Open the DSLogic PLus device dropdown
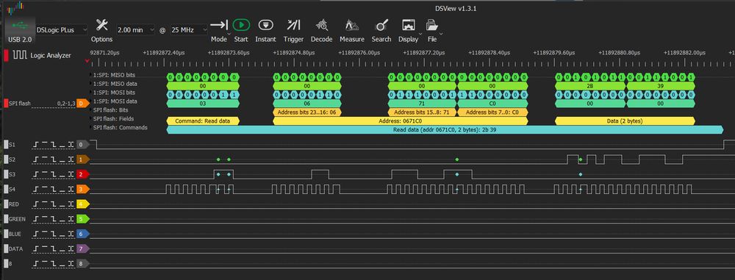Image resolution: width=735 pixels, height=280 pixels. tap(62, 29)
